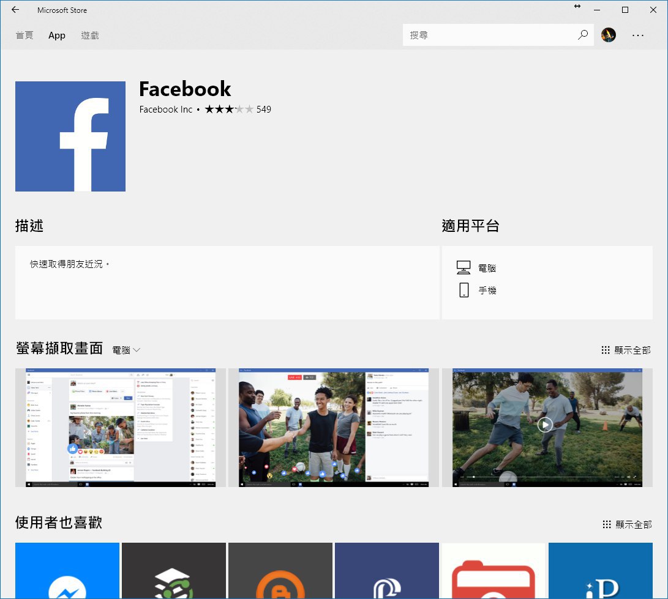Click the 螢幕擷取畫面 section heading
This screenshot has width=668, height=599.
point(59,348)
